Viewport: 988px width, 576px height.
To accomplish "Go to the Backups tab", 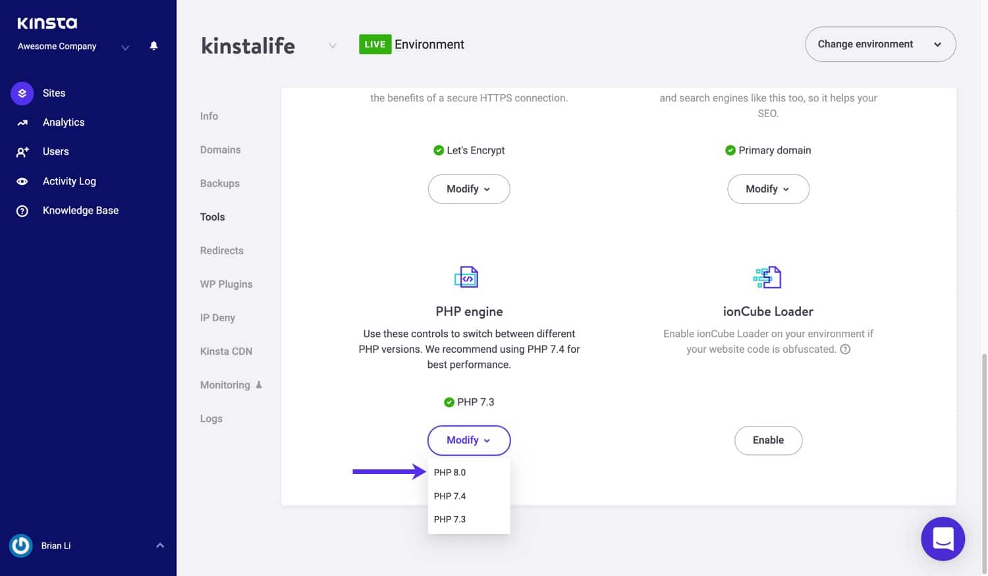I will tap(219, 184).
